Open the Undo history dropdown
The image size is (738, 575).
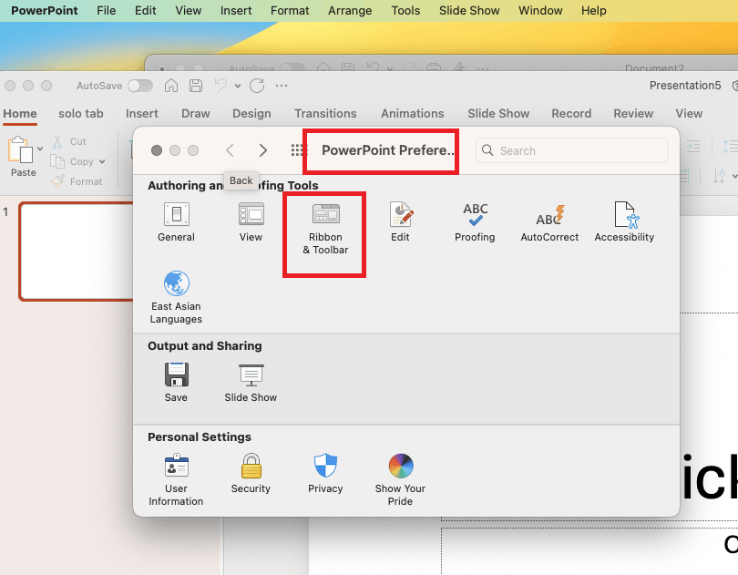point(238,87)
